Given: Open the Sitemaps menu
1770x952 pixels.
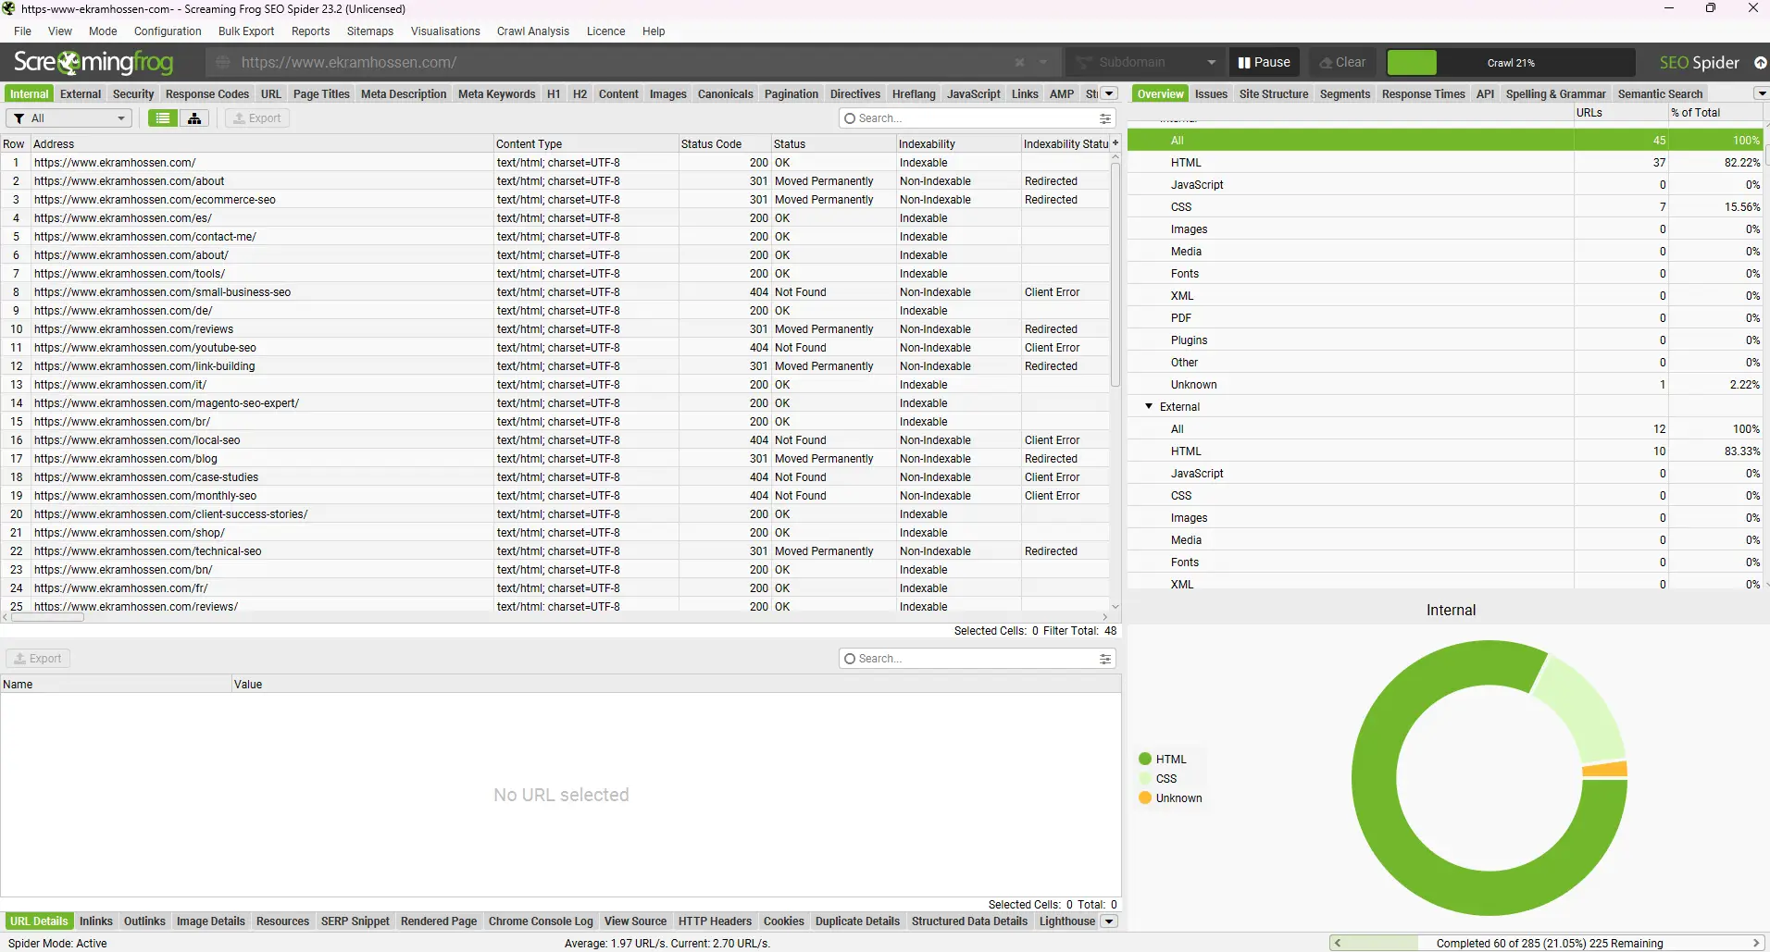Looking at the screenshot, I should 370,31.
